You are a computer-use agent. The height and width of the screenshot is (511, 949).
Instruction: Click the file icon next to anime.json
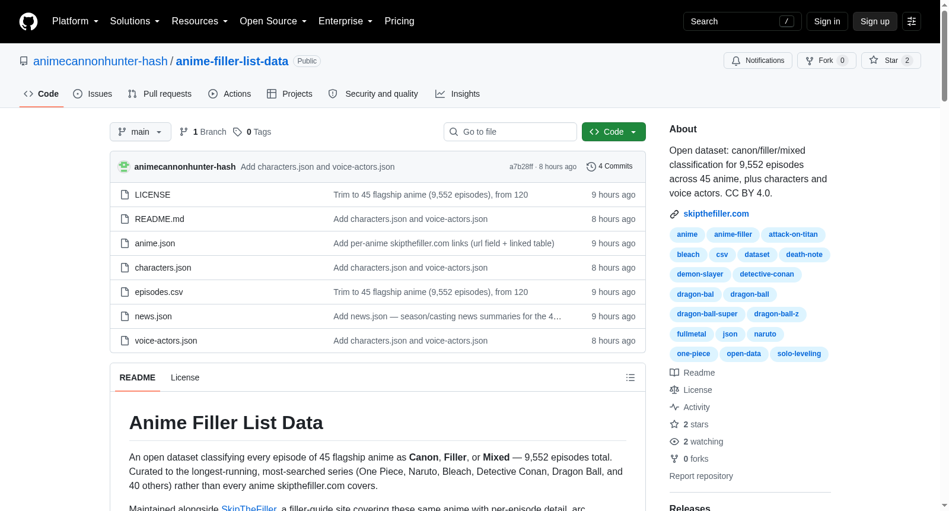[x=125, y=243]
